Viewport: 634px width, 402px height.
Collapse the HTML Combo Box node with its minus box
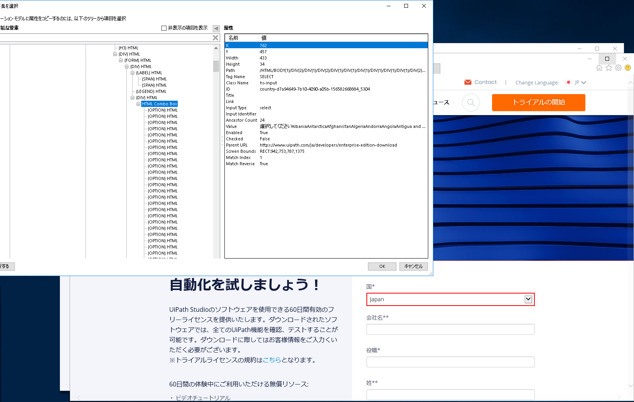(138, 104)
